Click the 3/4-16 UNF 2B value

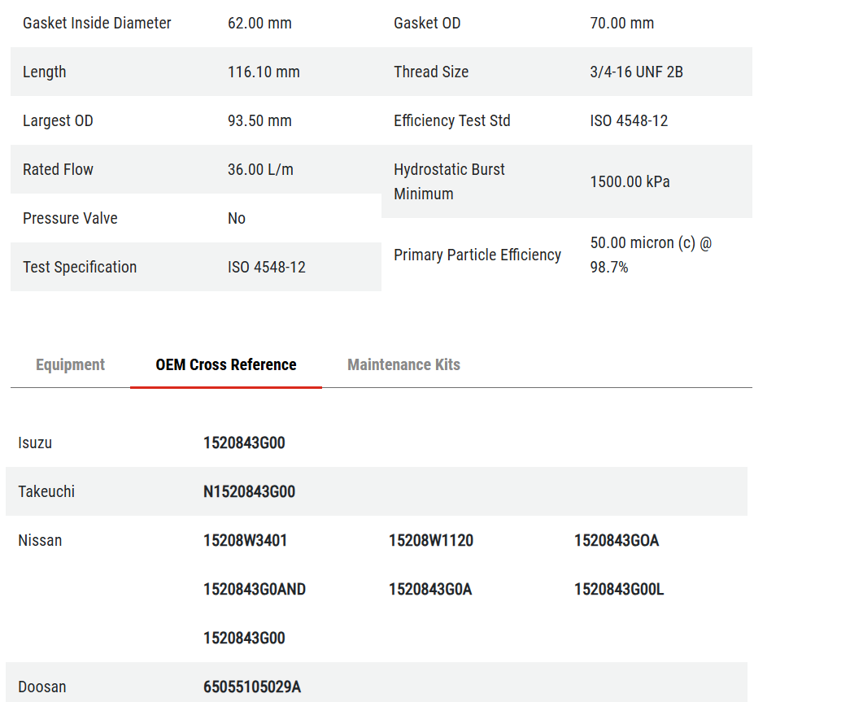(x=636, y=72)
